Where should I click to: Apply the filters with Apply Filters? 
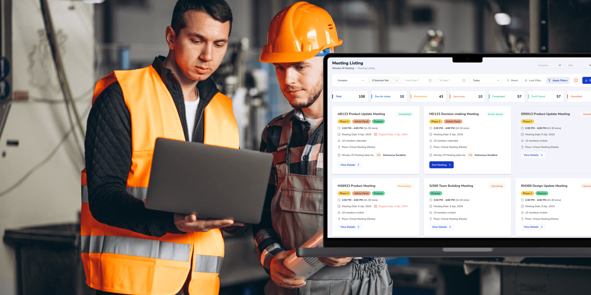(558, 80)
